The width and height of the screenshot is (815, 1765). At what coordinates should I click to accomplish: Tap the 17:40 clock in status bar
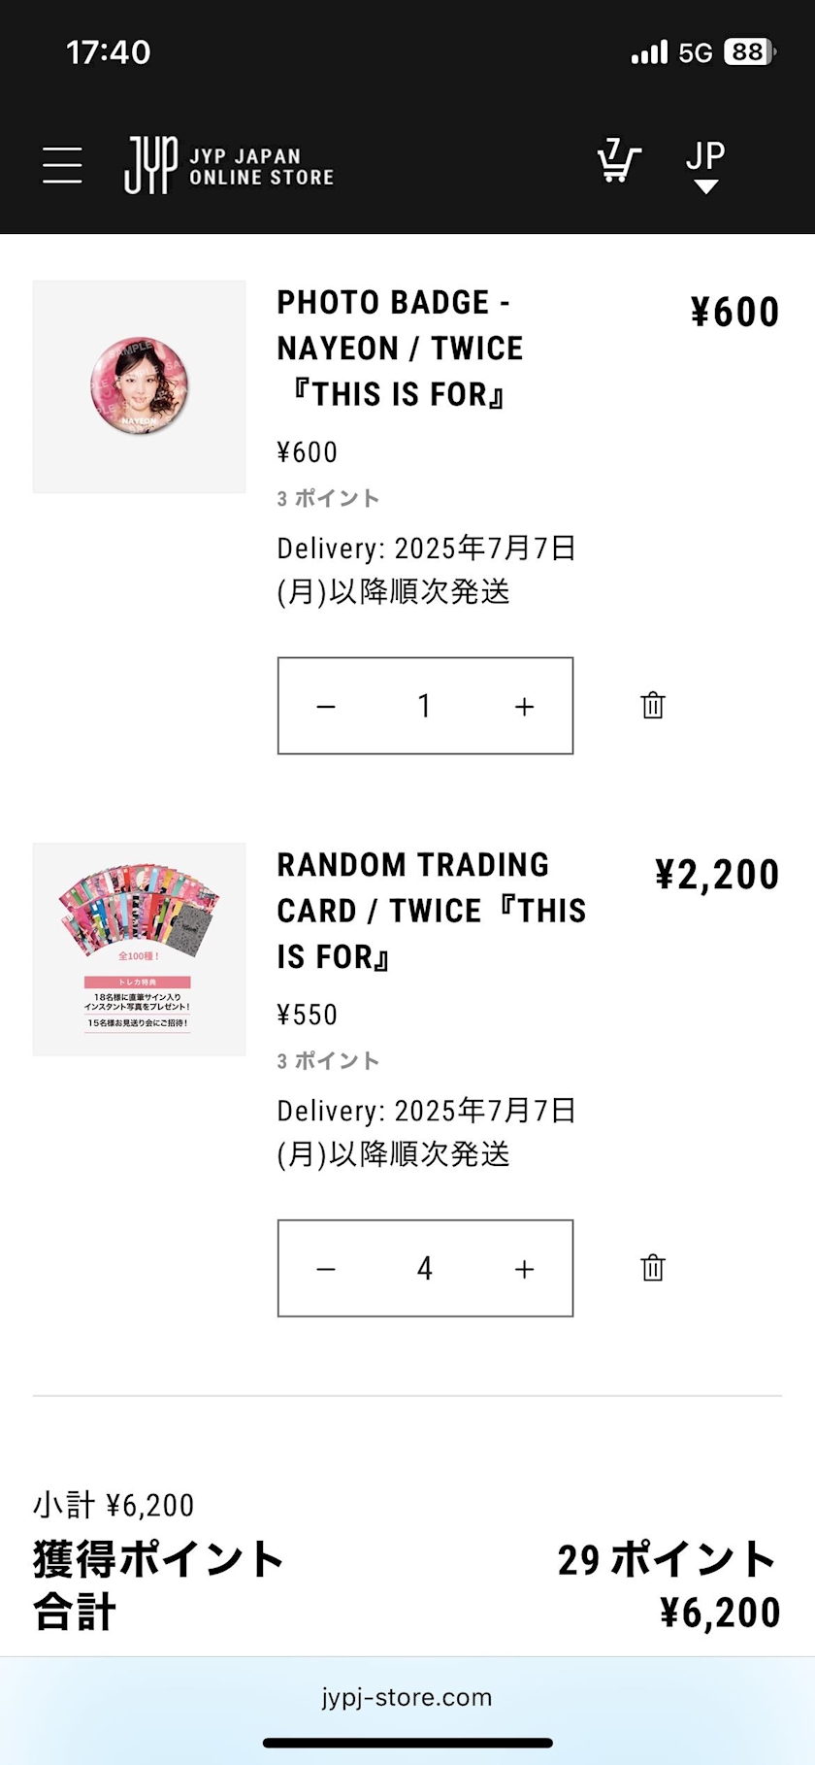pos(108,52)
